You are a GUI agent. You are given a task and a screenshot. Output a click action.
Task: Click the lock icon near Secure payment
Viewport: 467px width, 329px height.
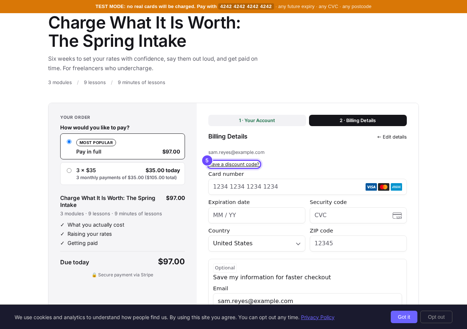(94, 275)
